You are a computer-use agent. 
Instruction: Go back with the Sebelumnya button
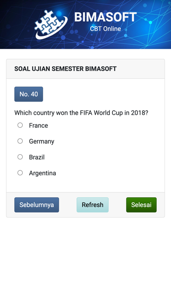(37, 205)
